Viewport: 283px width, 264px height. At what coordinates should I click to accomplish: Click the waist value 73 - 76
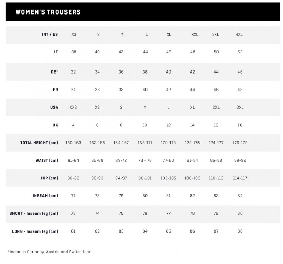145,160
